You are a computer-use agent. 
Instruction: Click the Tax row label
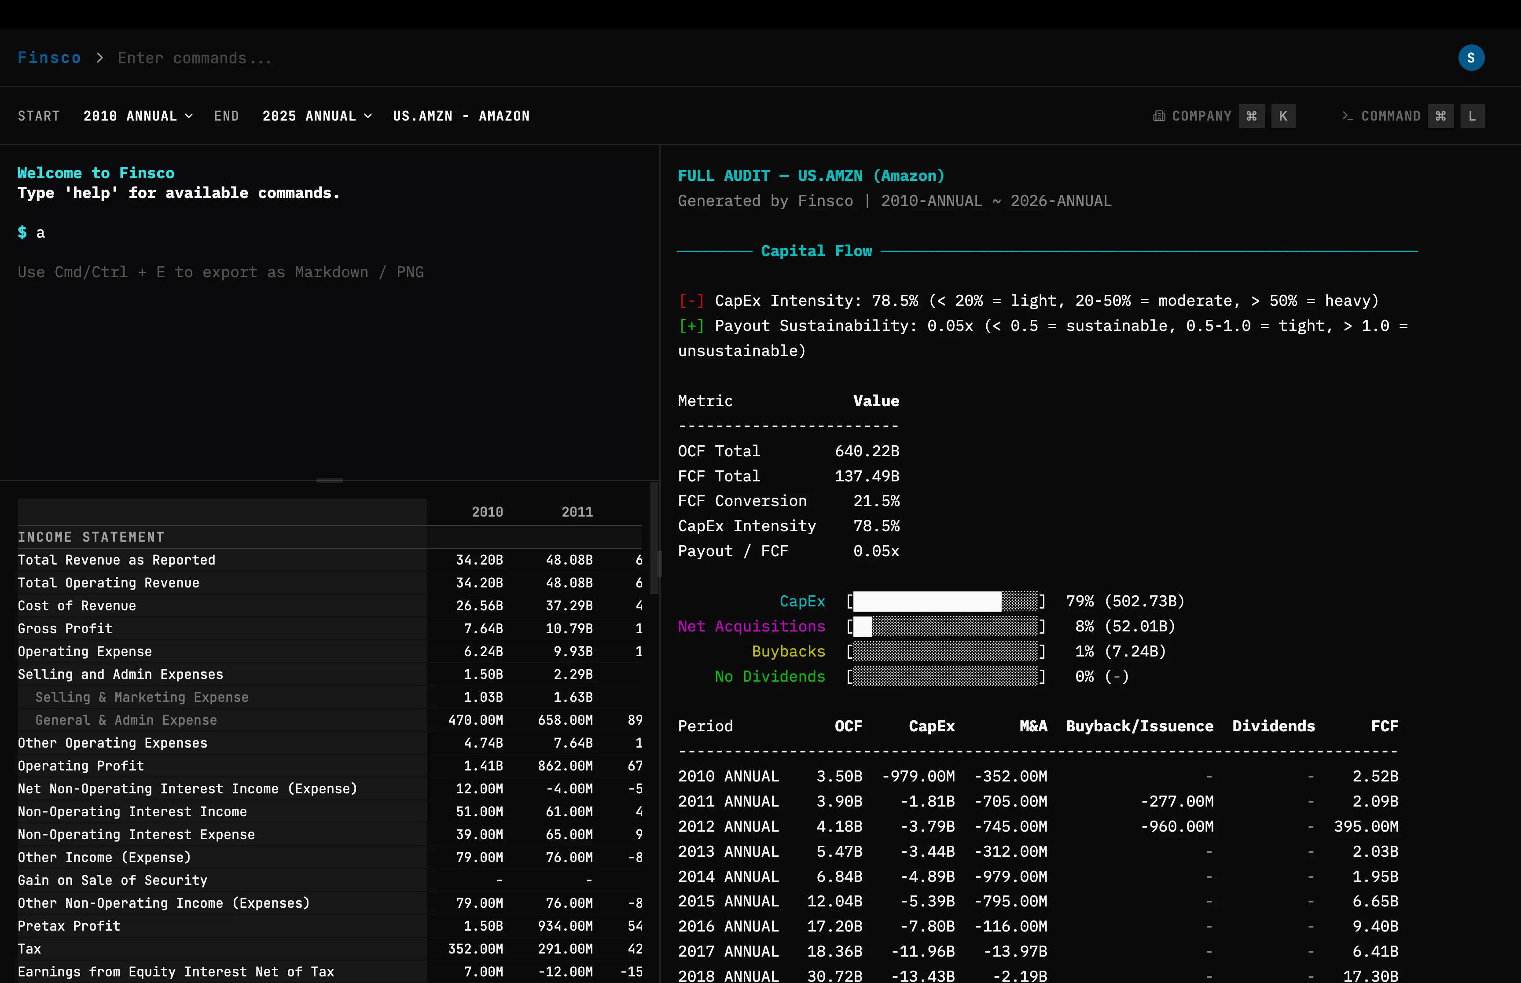(x=29, y=949)
